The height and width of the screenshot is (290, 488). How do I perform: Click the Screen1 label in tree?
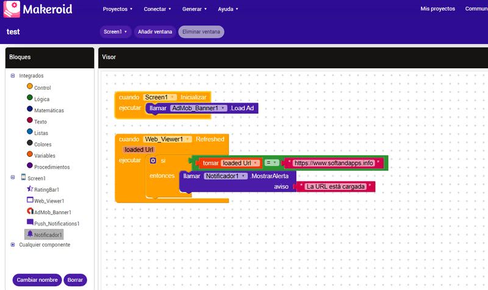(x=37, y=178)
